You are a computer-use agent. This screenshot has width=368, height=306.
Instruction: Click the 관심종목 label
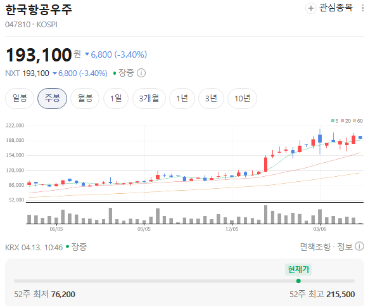pyautogui.click(x=336, y=8)
